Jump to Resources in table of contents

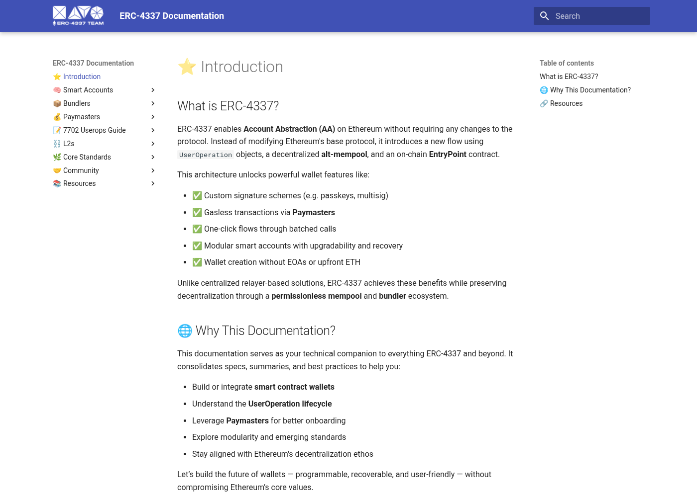561,103
